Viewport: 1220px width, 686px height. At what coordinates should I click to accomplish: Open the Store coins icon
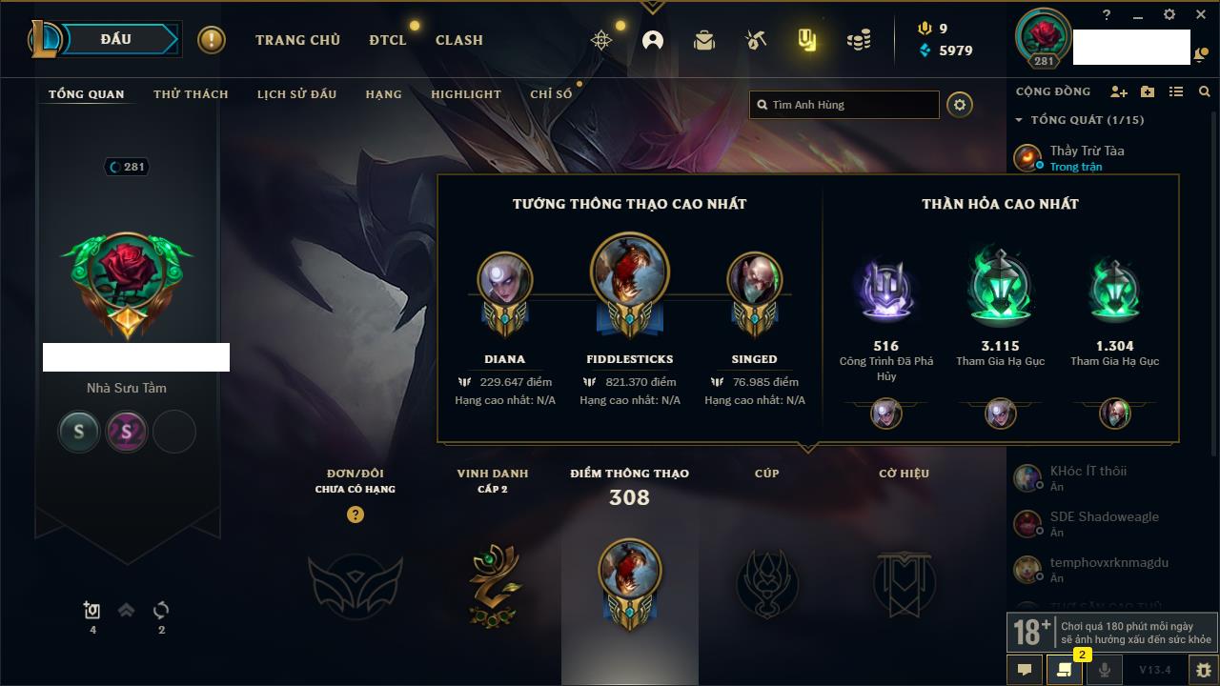859,40
